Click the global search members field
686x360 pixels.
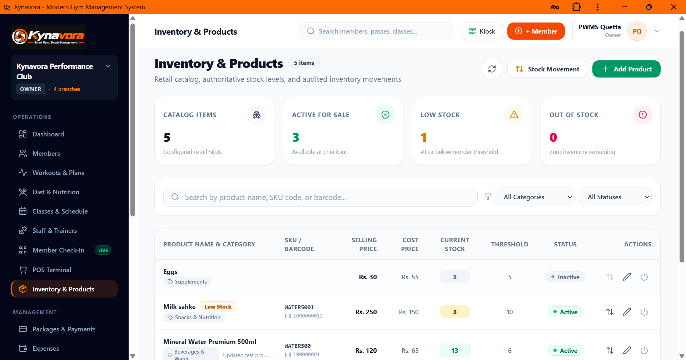point(376,31)
